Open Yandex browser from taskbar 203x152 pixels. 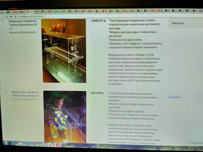tap(50, 144)
